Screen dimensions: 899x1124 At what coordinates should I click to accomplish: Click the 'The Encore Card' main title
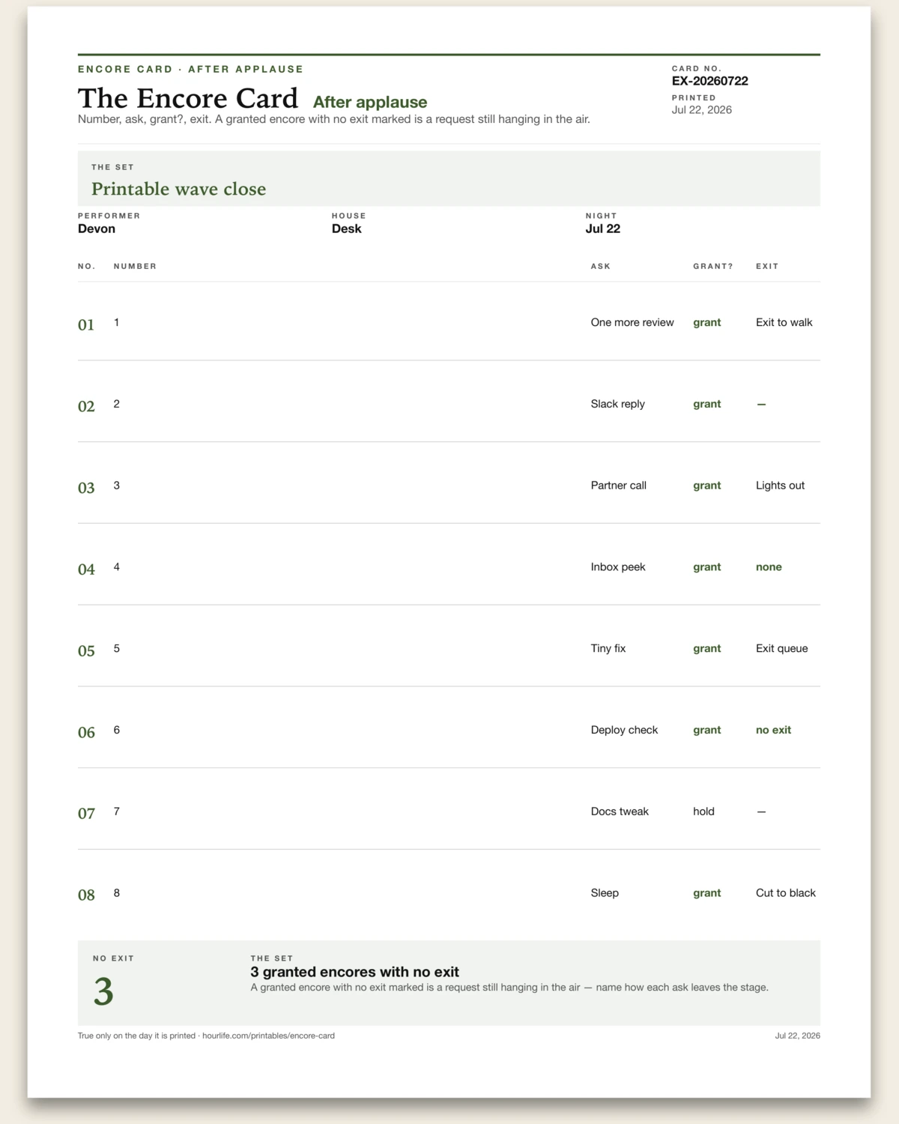(188, 98)
